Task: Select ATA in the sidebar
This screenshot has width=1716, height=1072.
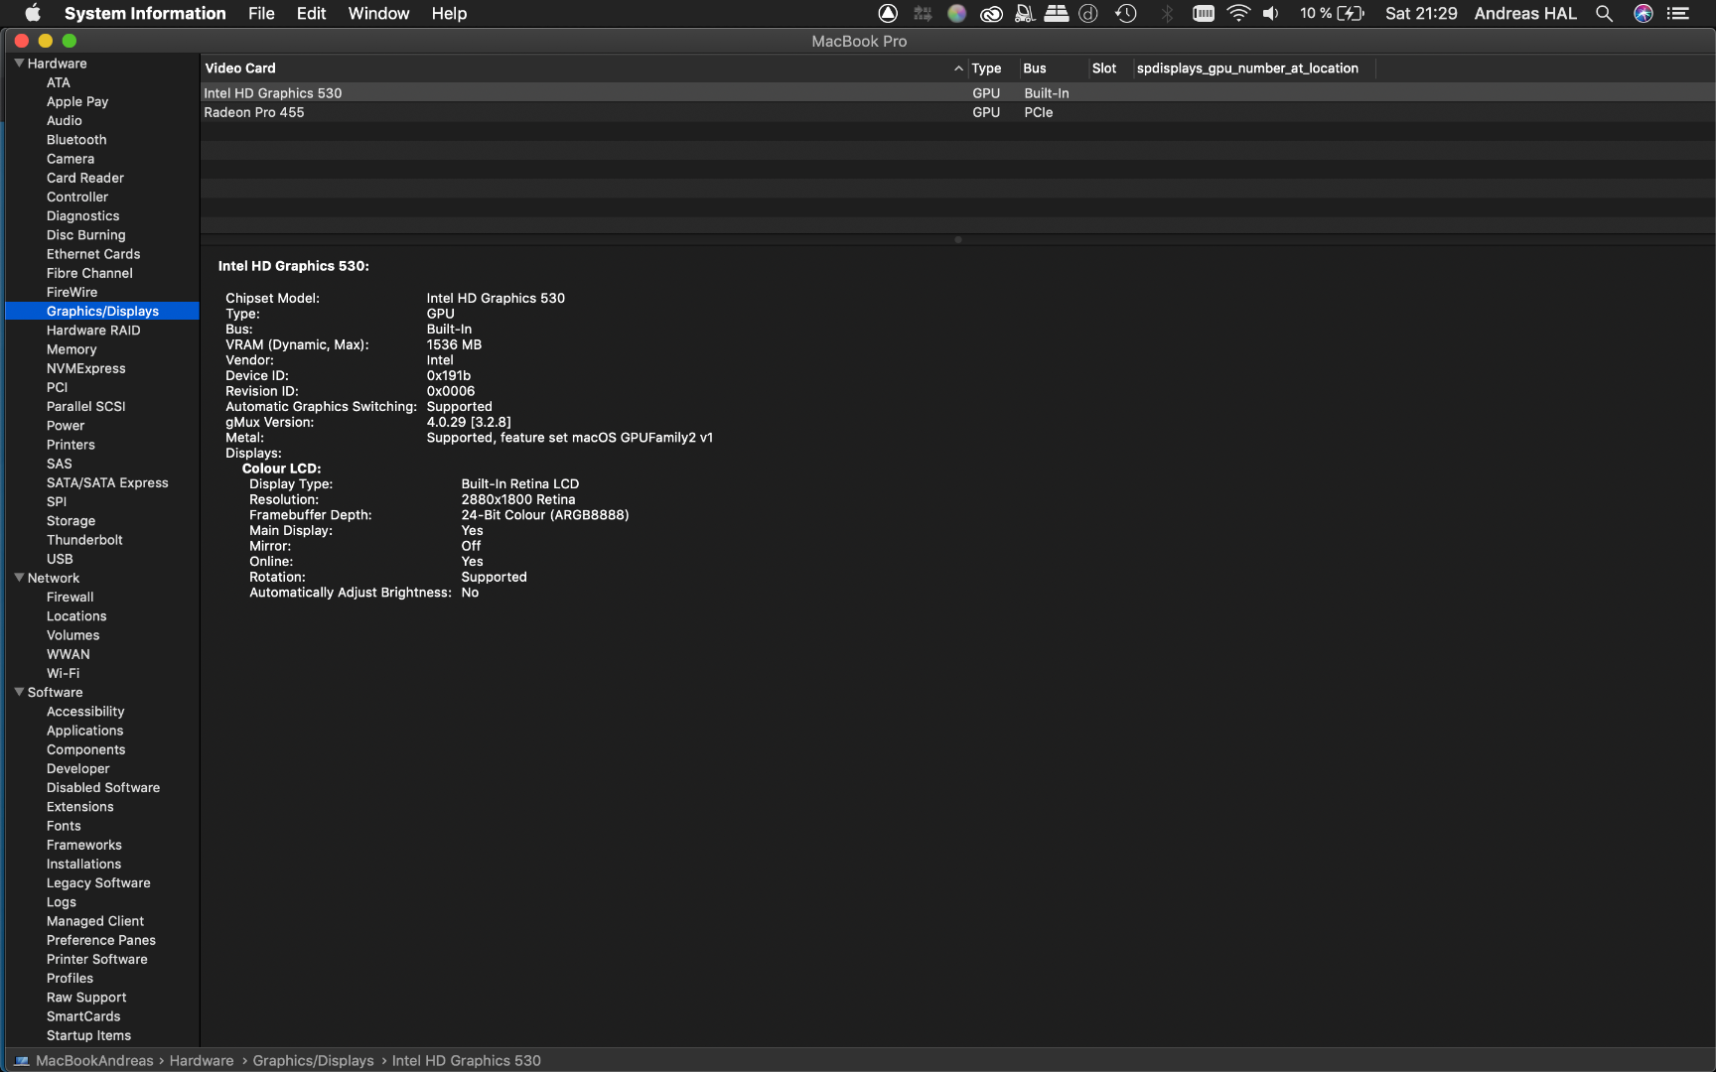Action: tap(59, 82)
